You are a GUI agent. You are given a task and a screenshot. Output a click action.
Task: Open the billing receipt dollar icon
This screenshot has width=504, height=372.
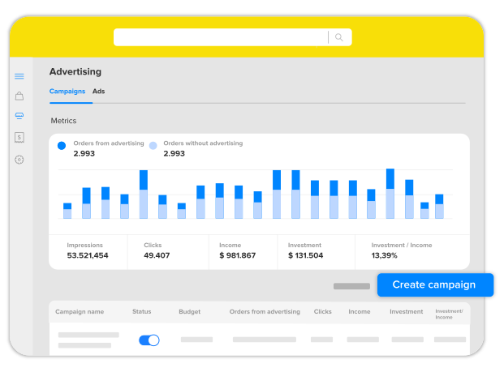tap(19, 138)
